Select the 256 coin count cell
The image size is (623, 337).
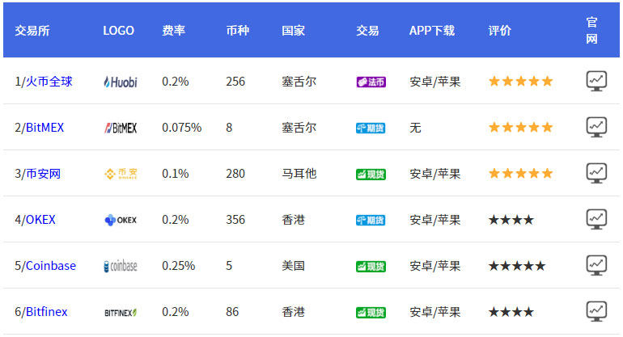pyautogui.click(x=235, y=82)
